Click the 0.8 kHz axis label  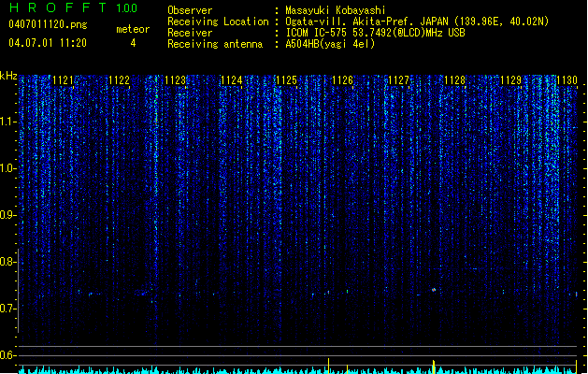point(8,262)
